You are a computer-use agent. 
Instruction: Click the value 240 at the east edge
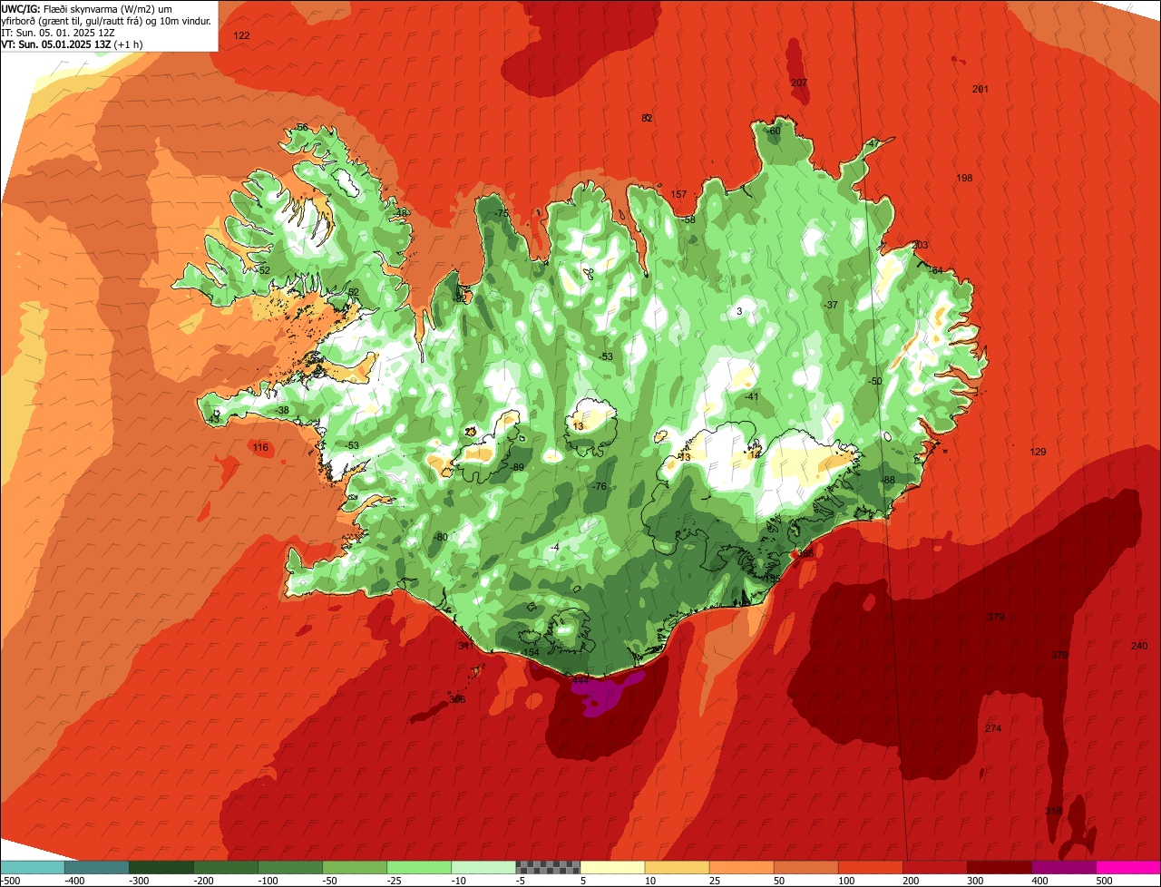(1139, 645)
